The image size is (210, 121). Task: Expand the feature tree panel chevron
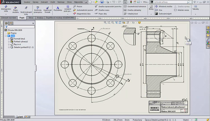pyautogui.click(x=33, y=23)
